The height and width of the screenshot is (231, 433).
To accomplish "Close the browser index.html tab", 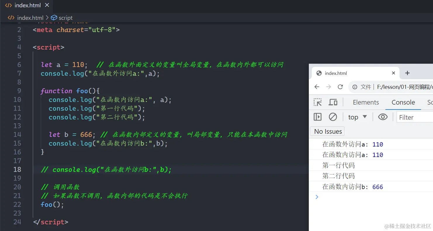I will (x=394, y=73).
